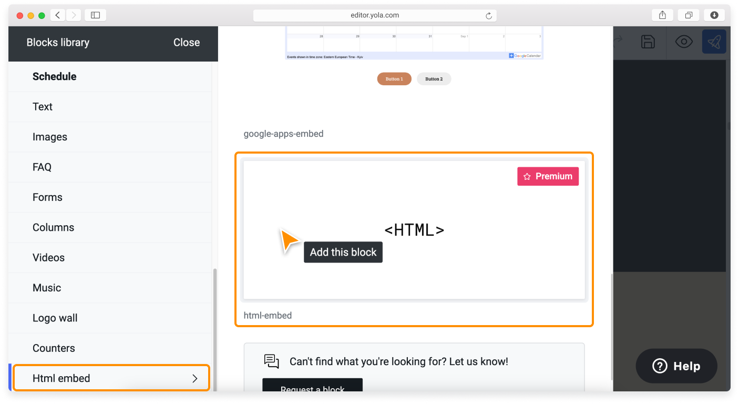739x404 pixels.
Task: Open Help using the question mark bubble
Action: click(676, 366)
